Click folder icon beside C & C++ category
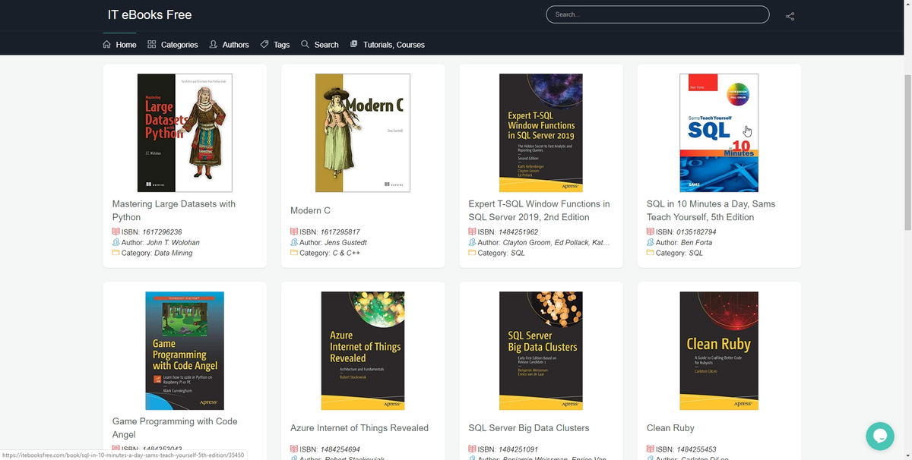Screen dimensions: 912x460 point(294,253)
